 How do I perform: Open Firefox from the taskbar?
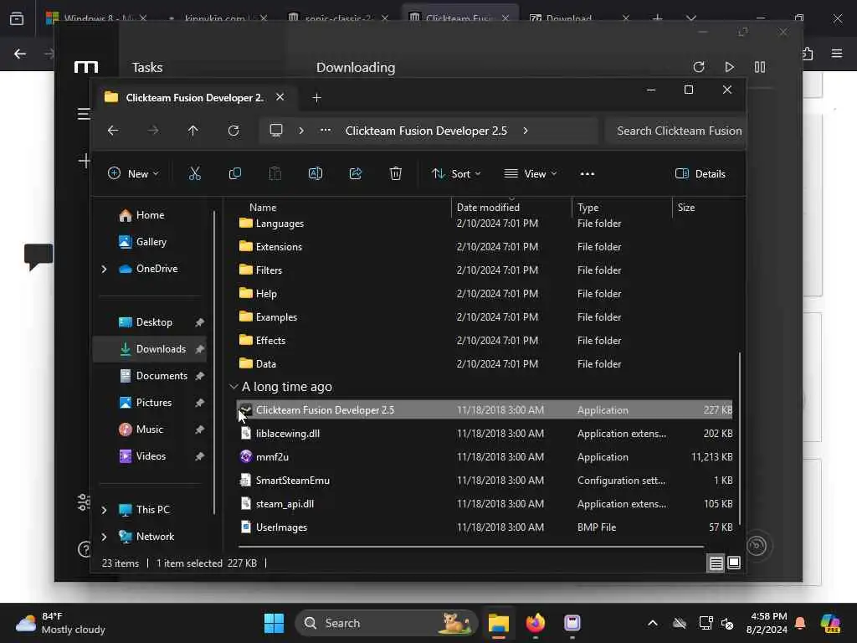click(x=536, y=623)
